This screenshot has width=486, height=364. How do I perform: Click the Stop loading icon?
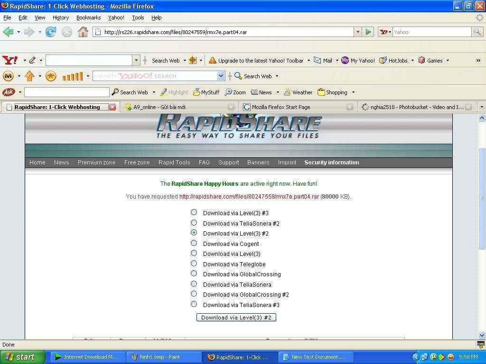(66, 32)
